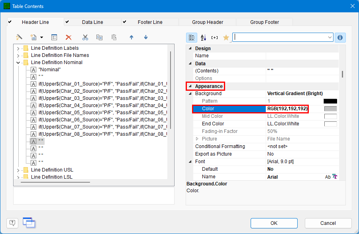
Task: Sort properties alphabetically
Action: [x=203, y=37]
